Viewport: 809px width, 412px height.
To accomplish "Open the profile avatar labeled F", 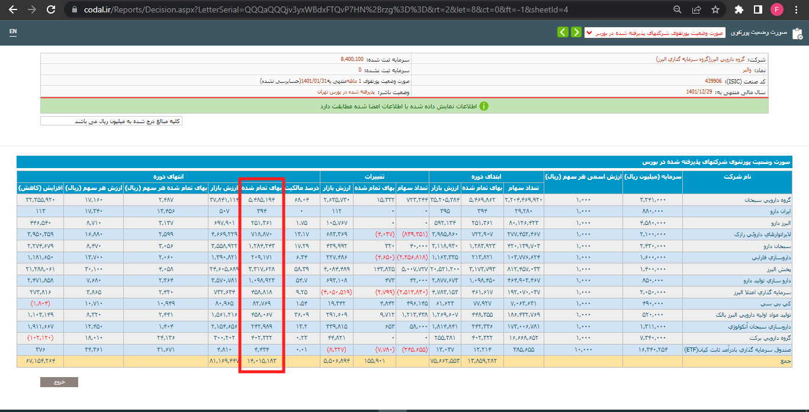I will [x=777, y=9].
